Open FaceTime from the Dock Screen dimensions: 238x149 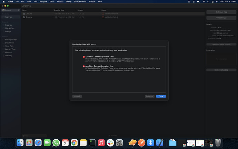pos(47,143)
